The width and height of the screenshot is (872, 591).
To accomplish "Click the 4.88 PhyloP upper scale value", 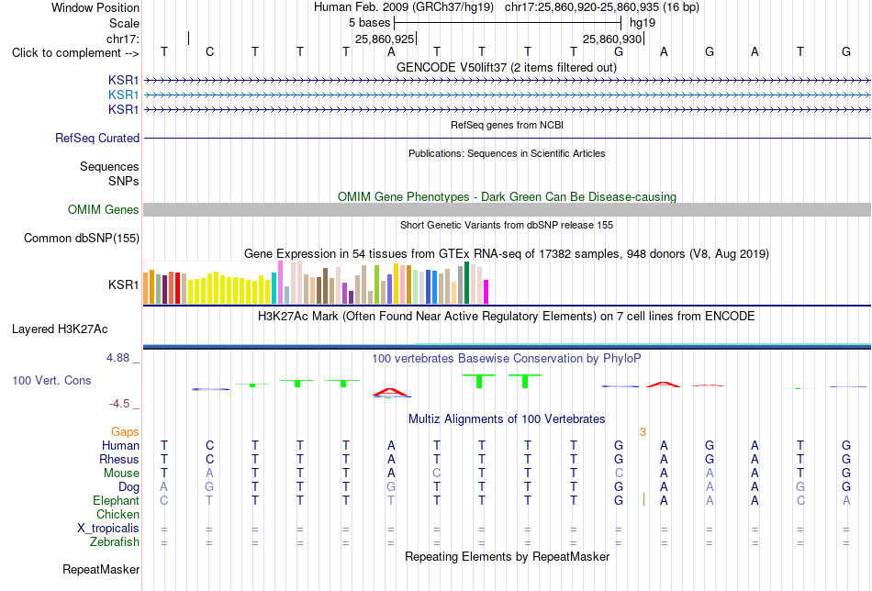I will pyautogui.click(x=117, y=358).
